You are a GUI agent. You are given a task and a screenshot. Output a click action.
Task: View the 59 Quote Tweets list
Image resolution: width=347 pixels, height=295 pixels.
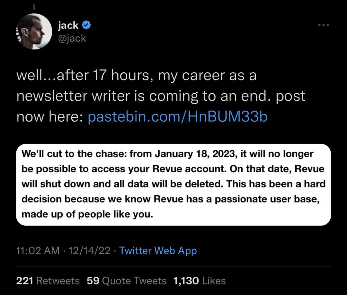click(x=127, y=281)
